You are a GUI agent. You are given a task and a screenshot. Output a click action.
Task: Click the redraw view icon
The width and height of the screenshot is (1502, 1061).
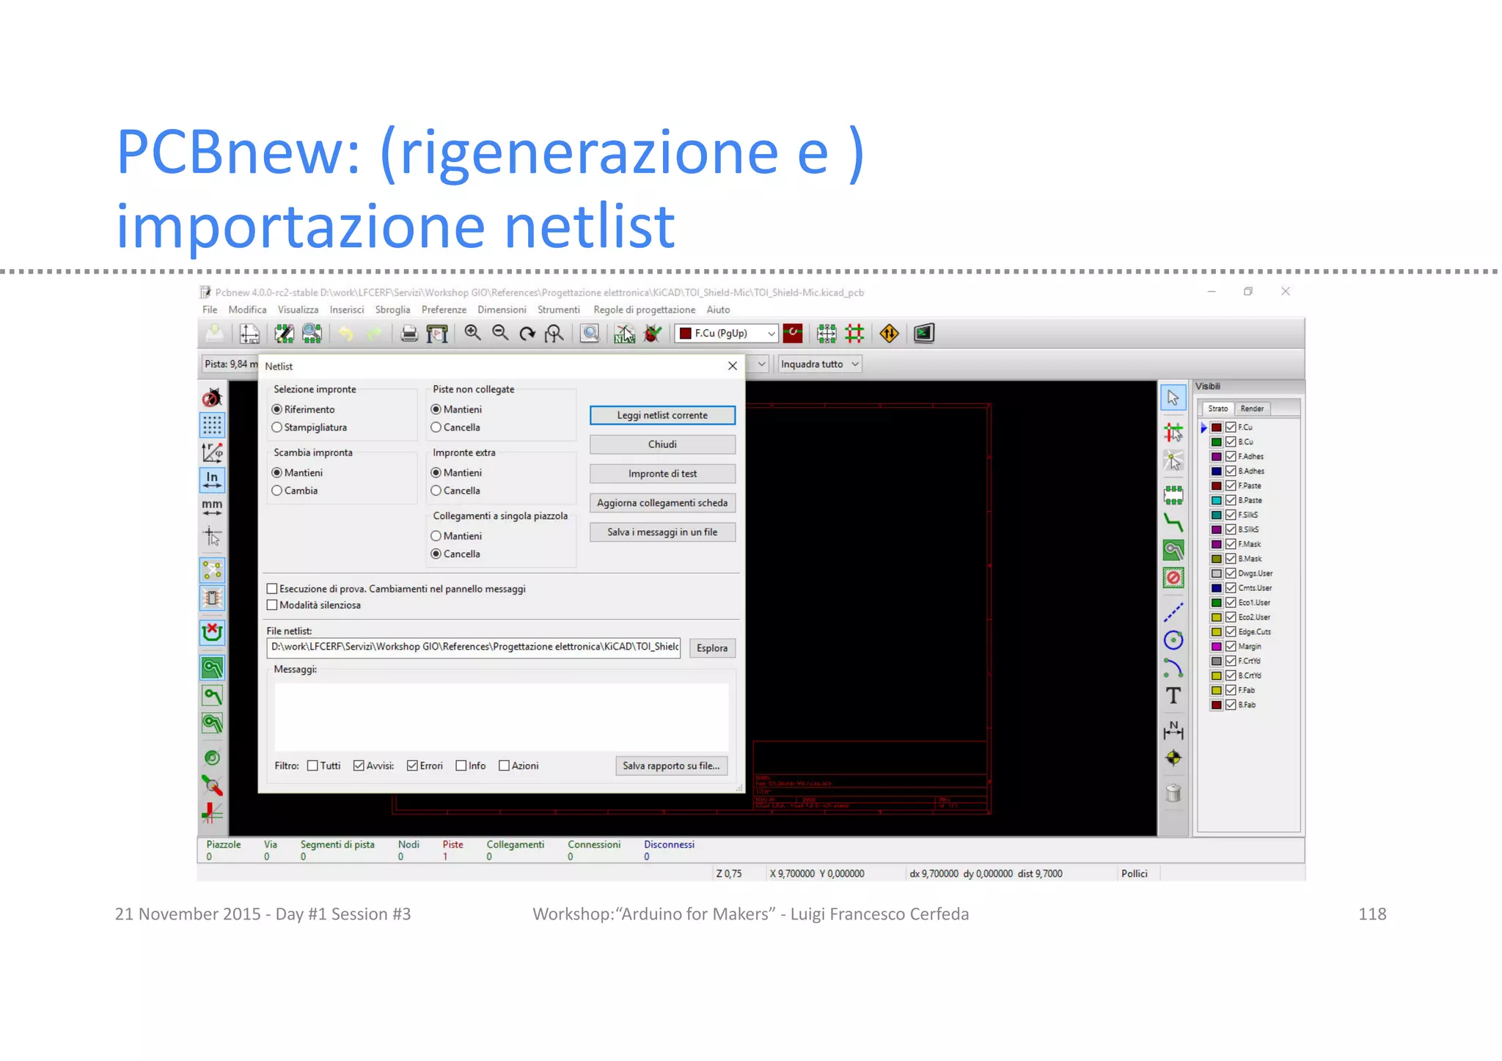click(527, 334)
